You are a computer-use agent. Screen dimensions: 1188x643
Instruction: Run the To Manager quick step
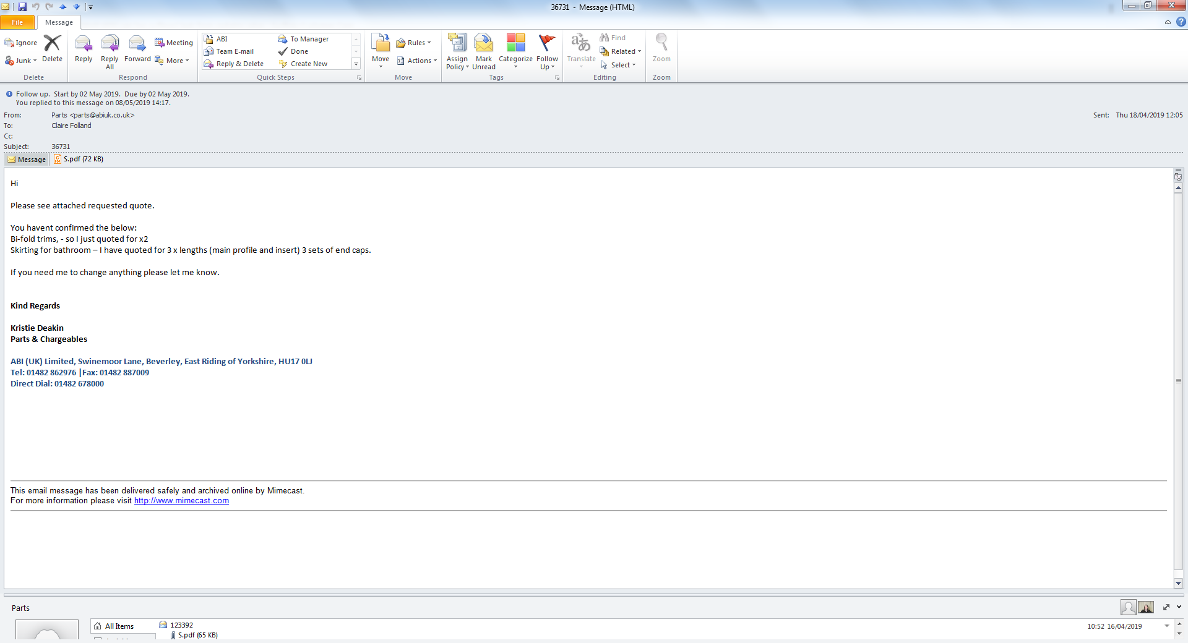(312, 39)
